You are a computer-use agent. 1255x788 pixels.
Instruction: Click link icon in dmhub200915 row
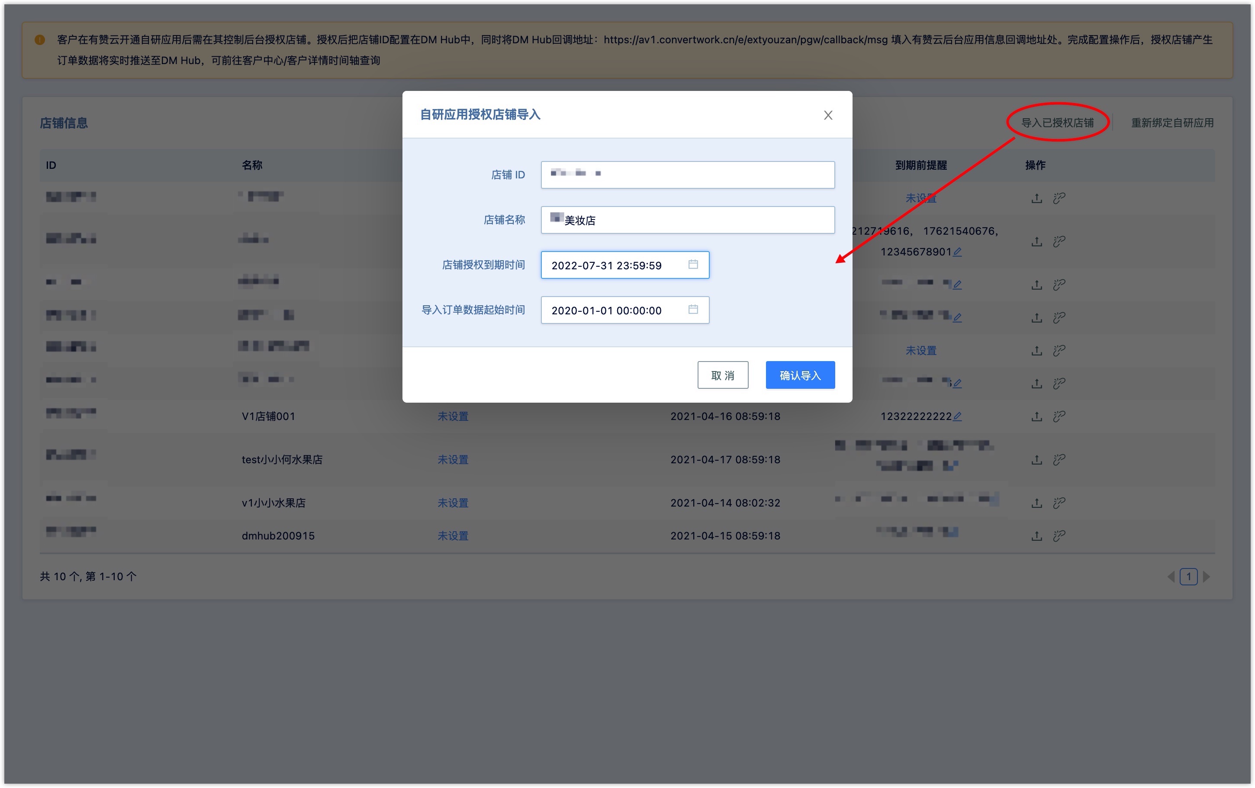click(x=1059, y=536)
